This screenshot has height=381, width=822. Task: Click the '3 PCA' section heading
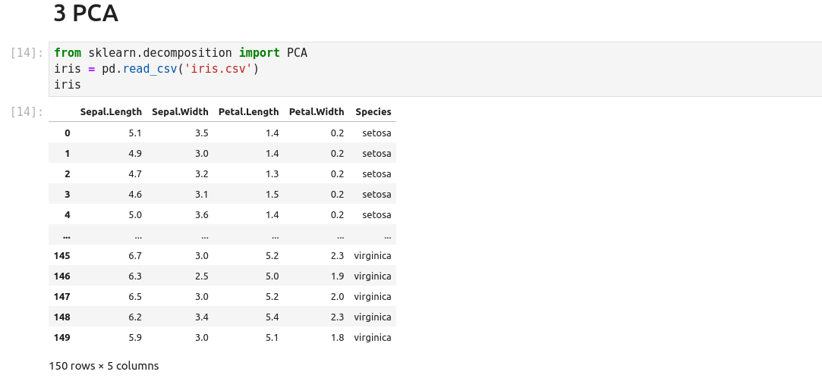coord(86,13)
